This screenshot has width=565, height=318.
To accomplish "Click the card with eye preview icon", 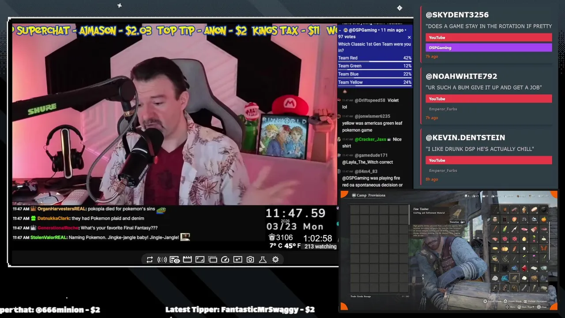I will coord(174,260).
